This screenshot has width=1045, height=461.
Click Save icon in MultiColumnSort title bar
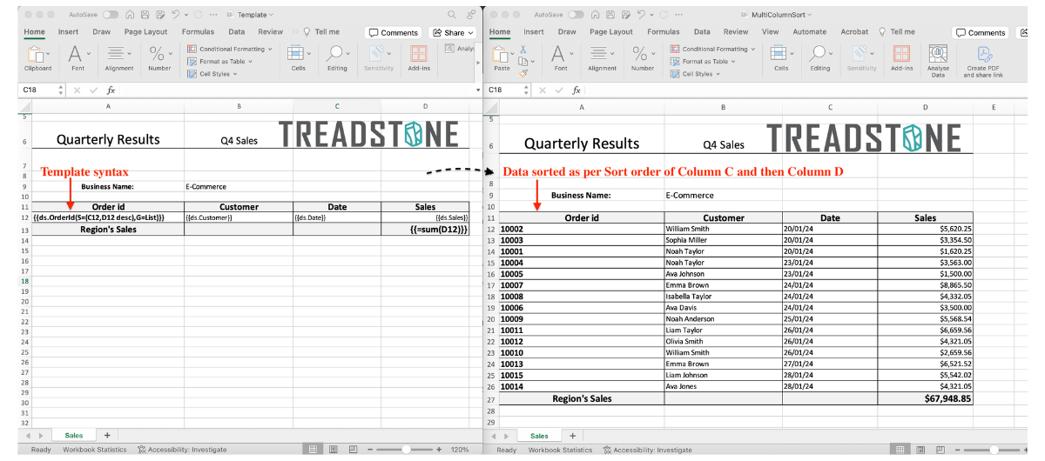click(x=610, y=15)
